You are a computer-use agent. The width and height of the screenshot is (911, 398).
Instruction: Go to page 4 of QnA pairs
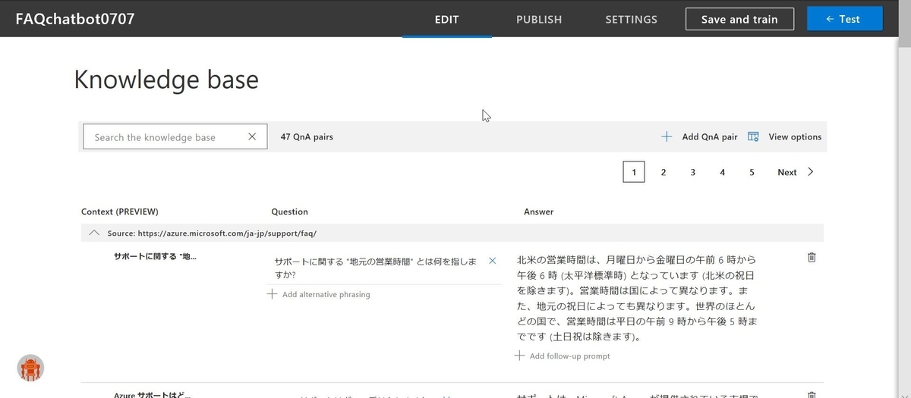point(722,172)
